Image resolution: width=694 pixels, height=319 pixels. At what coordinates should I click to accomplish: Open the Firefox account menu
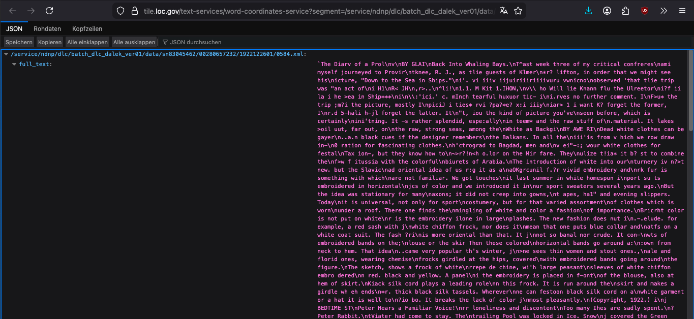(x=607, y=11)
